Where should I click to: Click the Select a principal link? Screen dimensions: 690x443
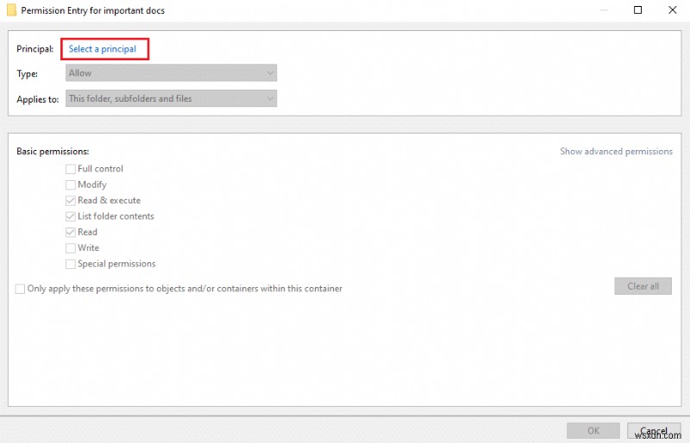[102, 49]
